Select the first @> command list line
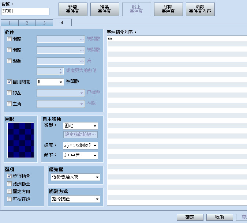The image size is (247, 223). [x=177, y=39]
